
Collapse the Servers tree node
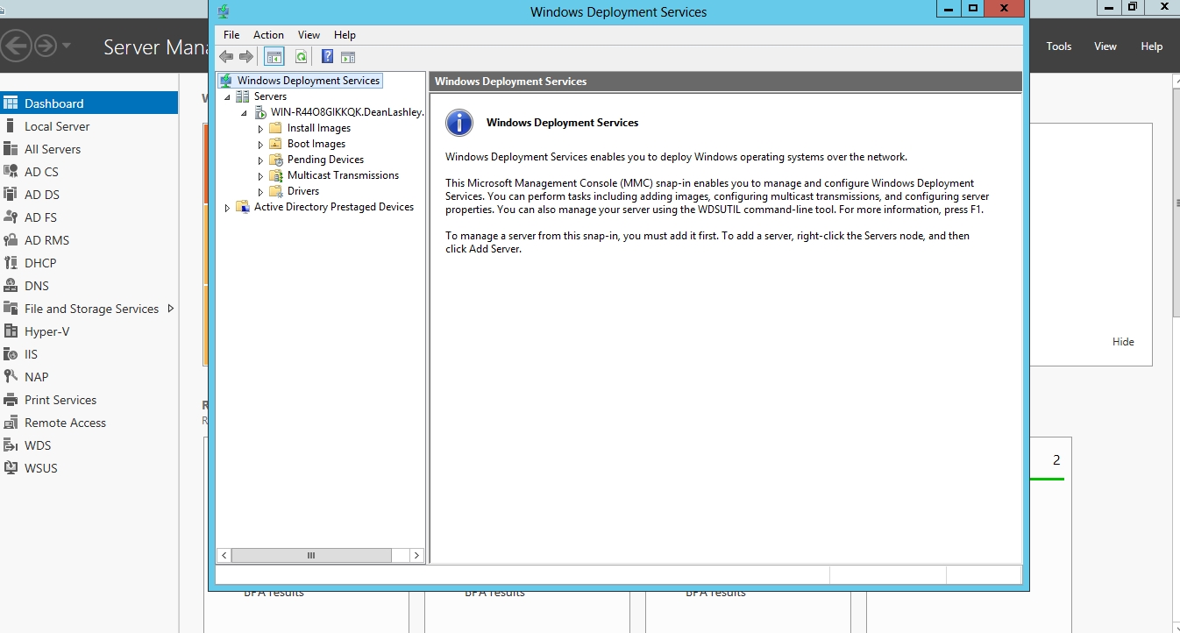[x=227, y=97]
